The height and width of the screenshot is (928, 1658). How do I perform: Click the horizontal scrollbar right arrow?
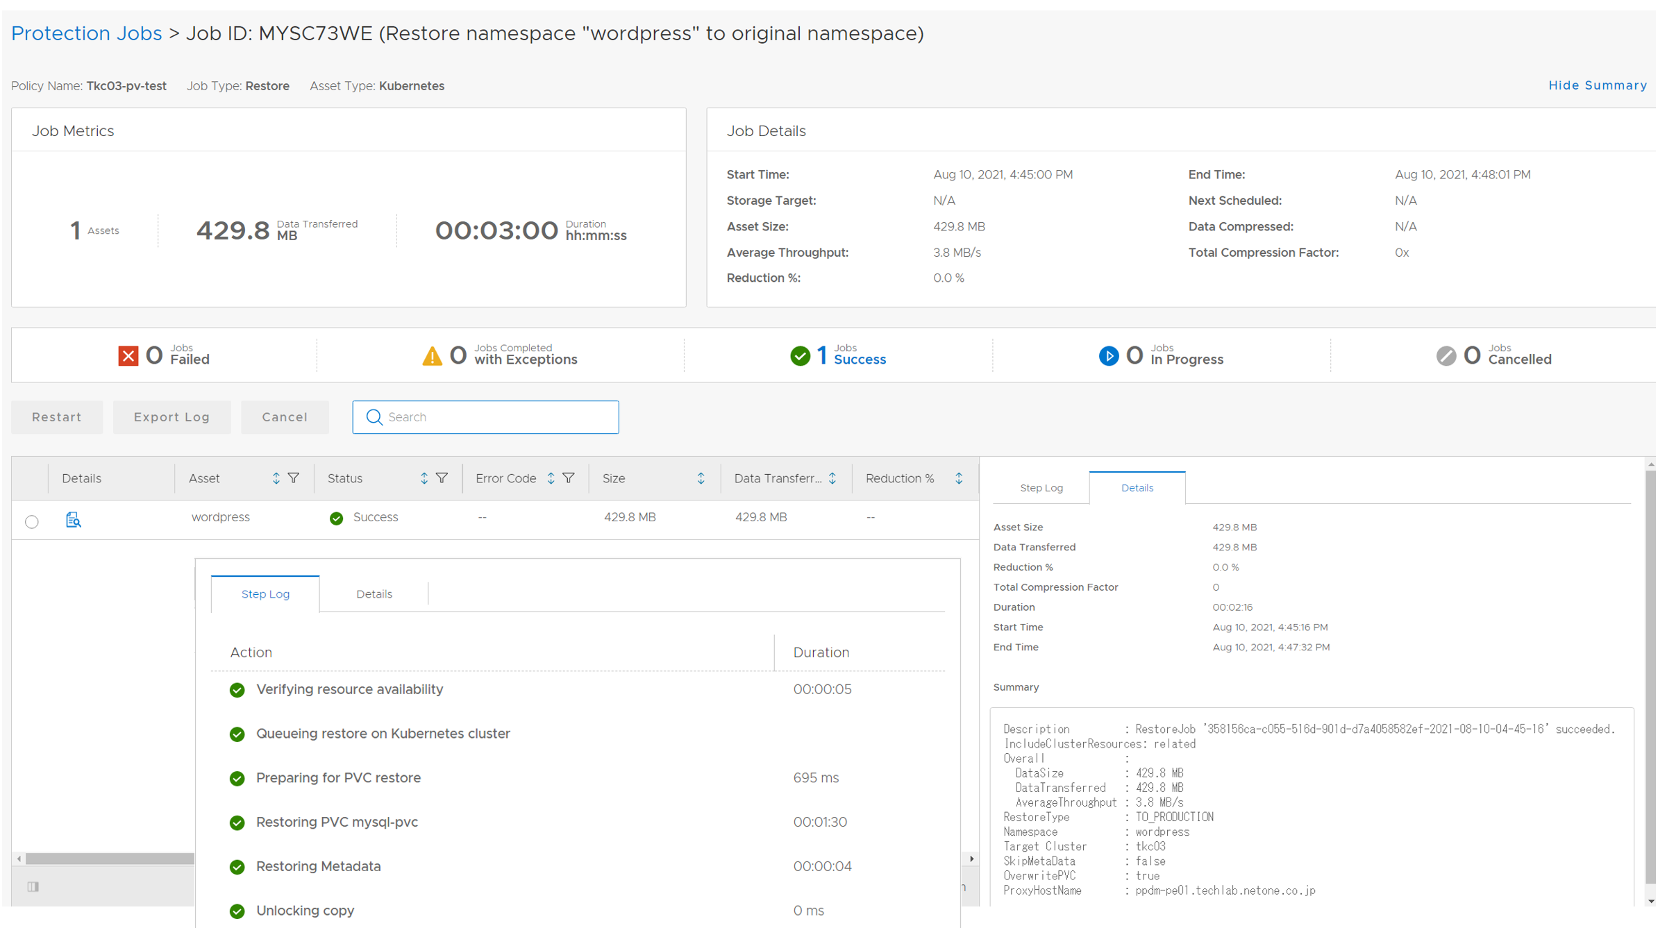(971, 859)
